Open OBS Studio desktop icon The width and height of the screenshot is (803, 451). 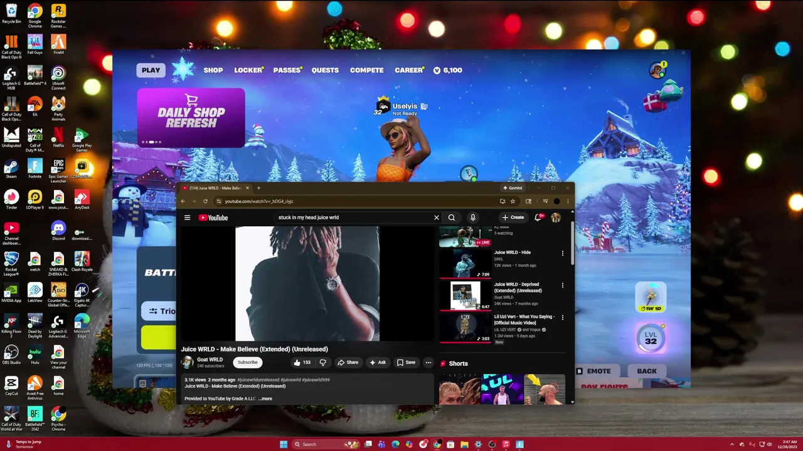click(11, 355)
